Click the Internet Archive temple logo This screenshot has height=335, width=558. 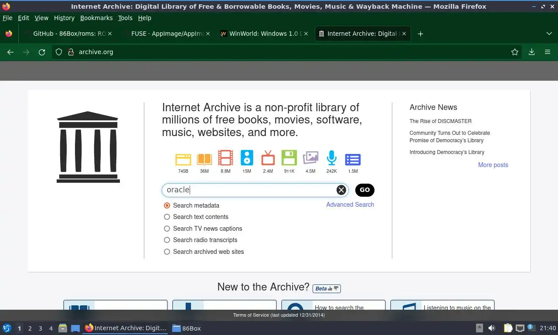(x=88, y=147)
